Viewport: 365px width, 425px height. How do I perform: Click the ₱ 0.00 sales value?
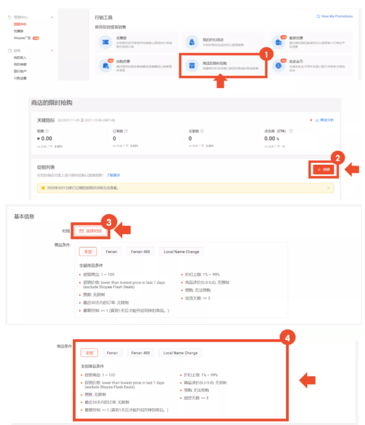click(x=44, y=139)
